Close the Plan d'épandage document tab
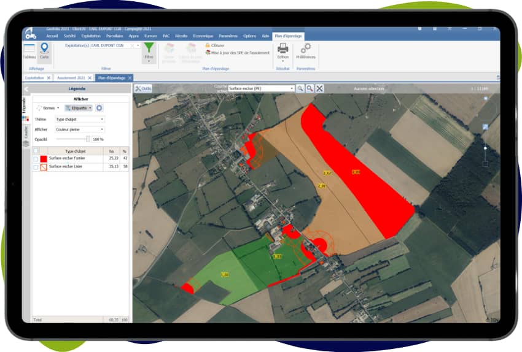Image resolution: width=522 pixels, height=352 pixels. click(x=130, y=78)
